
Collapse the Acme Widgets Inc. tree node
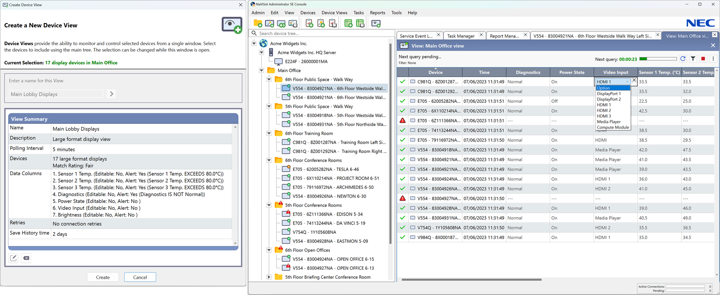pyautogui.click(x=254, y=43)
